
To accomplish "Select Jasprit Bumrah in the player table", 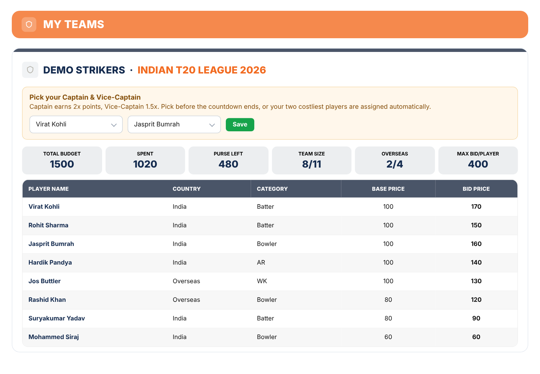I will 51,244.
